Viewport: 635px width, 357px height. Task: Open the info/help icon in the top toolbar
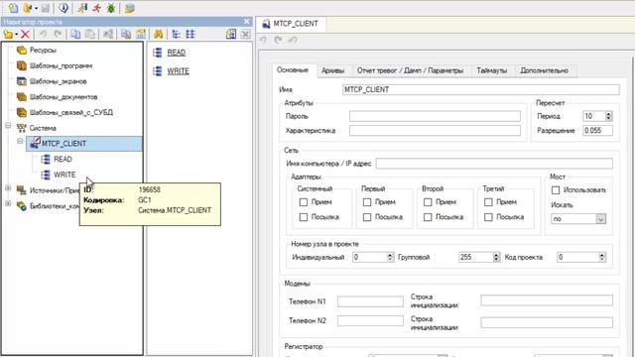63,8
